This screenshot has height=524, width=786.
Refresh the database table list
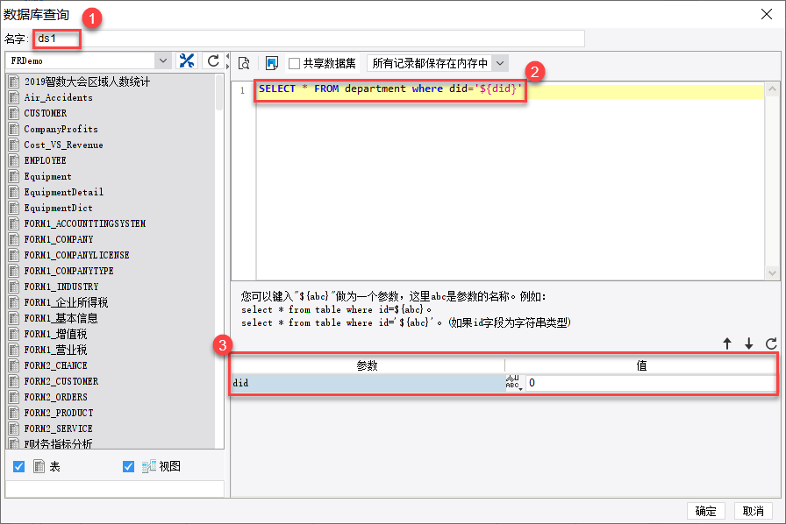pyautogui.click(x=213, y=61)
